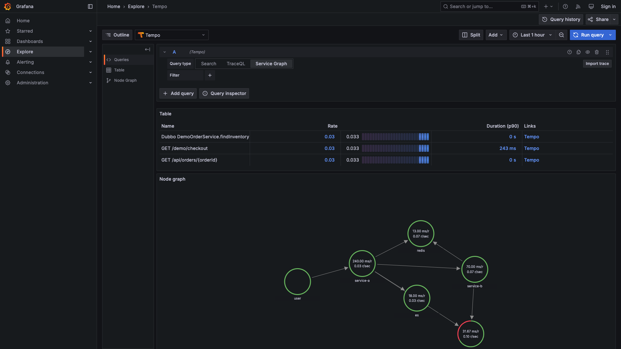621x349 pixels.
Task: Click the Alerting bell icon in sidebar
Action: (8, 62)
